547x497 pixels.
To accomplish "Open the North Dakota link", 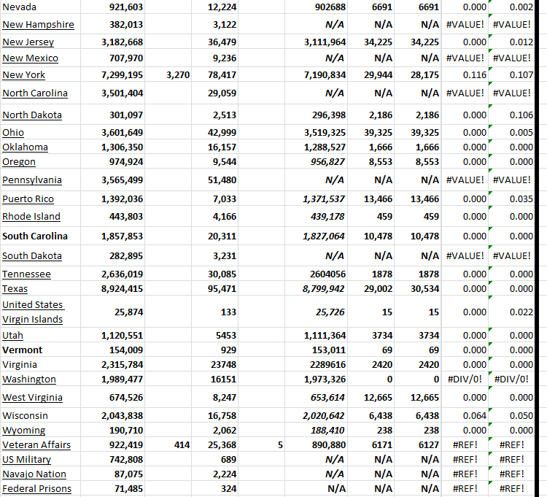I will click(x=32, y=115).
